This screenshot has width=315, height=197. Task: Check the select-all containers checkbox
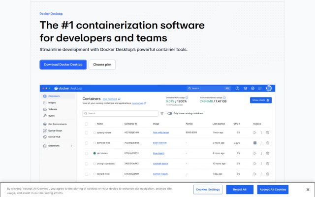[87, 124]
